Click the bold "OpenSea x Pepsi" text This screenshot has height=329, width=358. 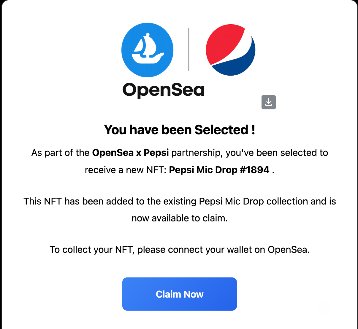tap(130, 153)
